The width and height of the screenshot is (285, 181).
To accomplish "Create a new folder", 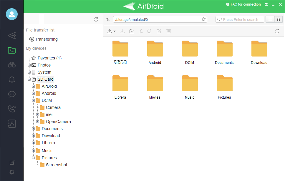I will pos(132,31).
